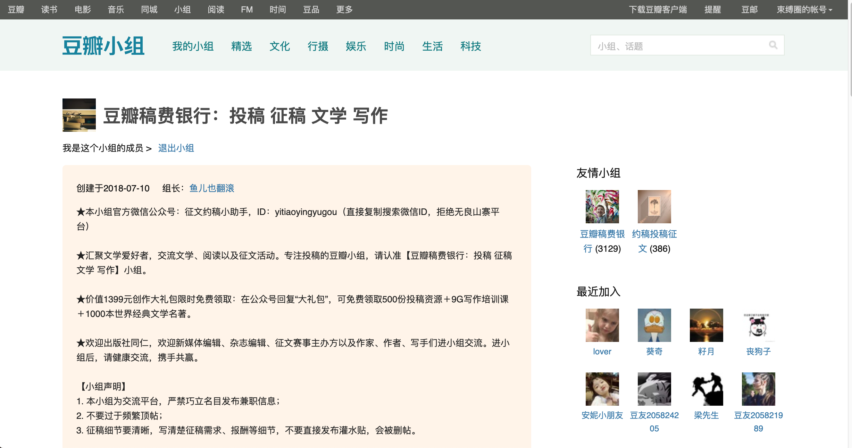Open 豆瓣稿费银行 friend group thumbnail
852x448 pixels.
(602, 207)
